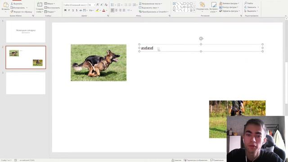Open the align text (Выровнять текст) menu
288x162 pixels.
coord(149,8)
